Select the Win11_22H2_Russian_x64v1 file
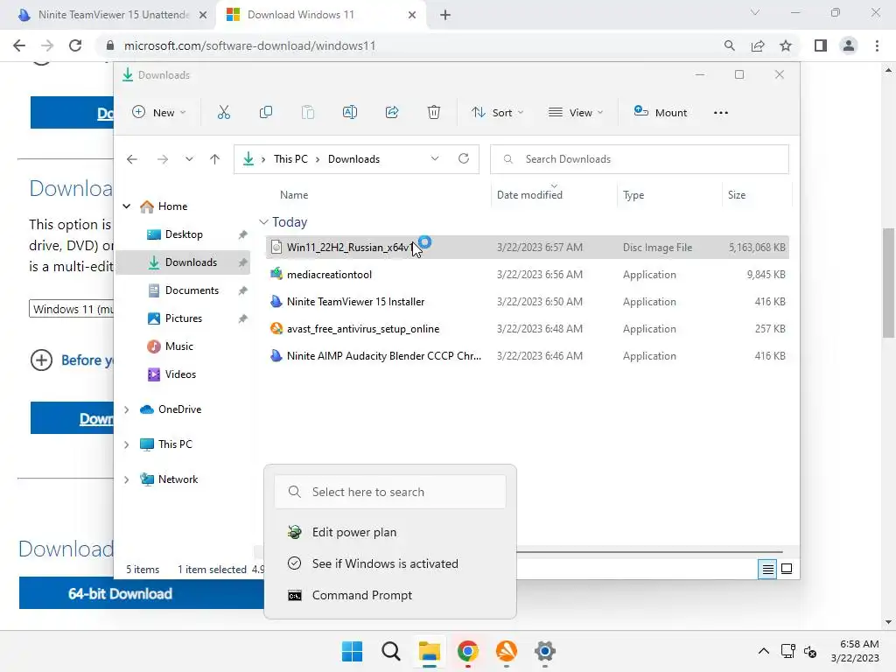The width and height of the screenshot is (896, 672). pos(527,248)
